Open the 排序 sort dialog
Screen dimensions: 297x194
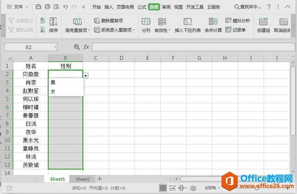click(54, 25)
